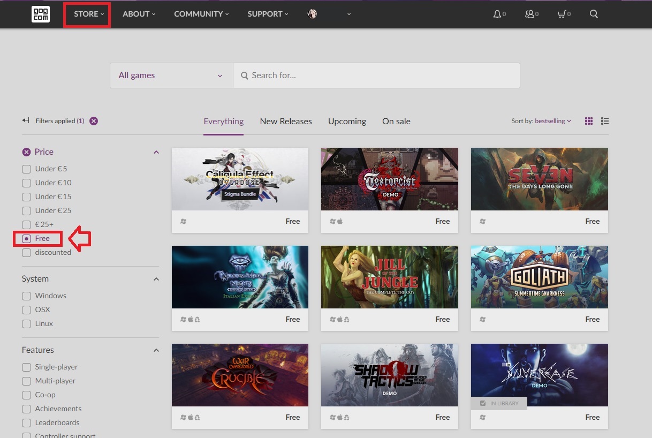Open Sort by bestselling dropdown
This screenshot has width=652, height=438.
coord(541,121)
